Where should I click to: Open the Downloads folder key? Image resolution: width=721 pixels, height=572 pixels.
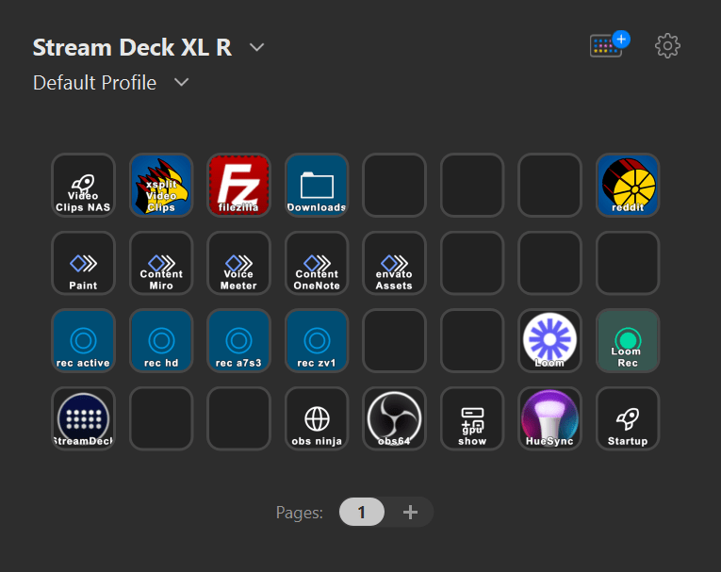[x=317, y=185]
